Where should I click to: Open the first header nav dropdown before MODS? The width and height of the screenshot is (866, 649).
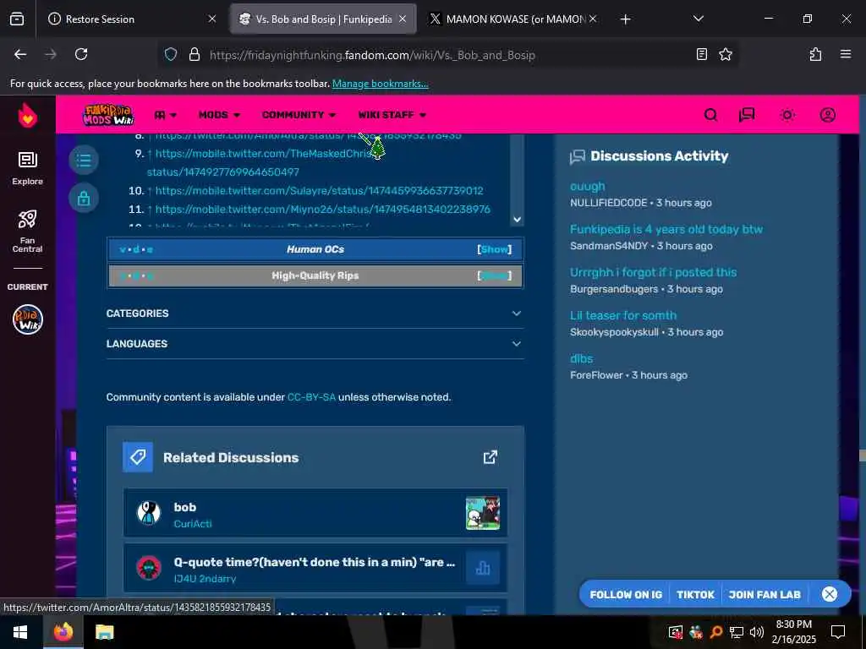coord(165,115)
